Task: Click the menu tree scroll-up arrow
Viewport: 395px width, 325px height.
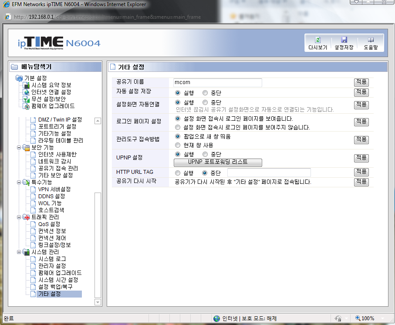Action: click(x=98, y=121)
